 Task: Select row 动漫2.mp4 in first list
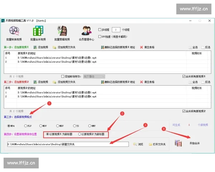[107, 62]
